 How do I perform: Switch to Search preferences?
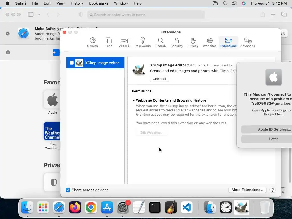tap(161, 42)
